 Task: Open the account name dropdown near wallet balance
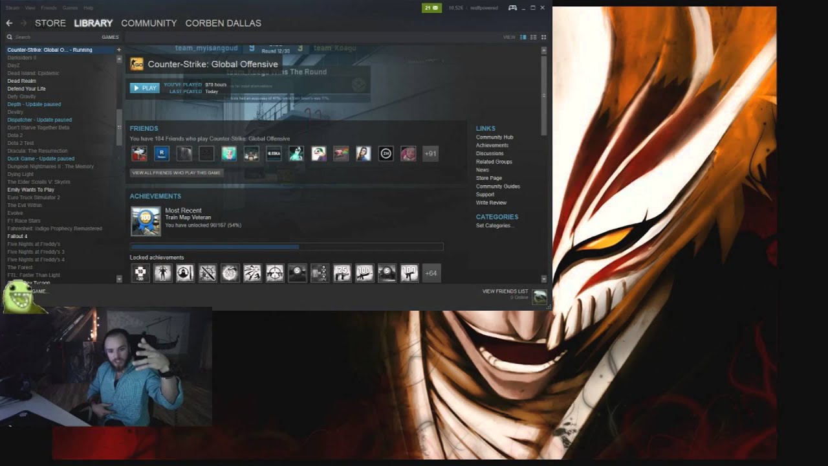pos(484,8)
